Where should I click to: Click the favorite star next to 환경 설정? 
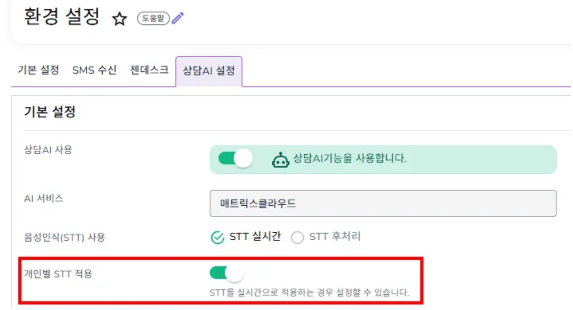119,19
